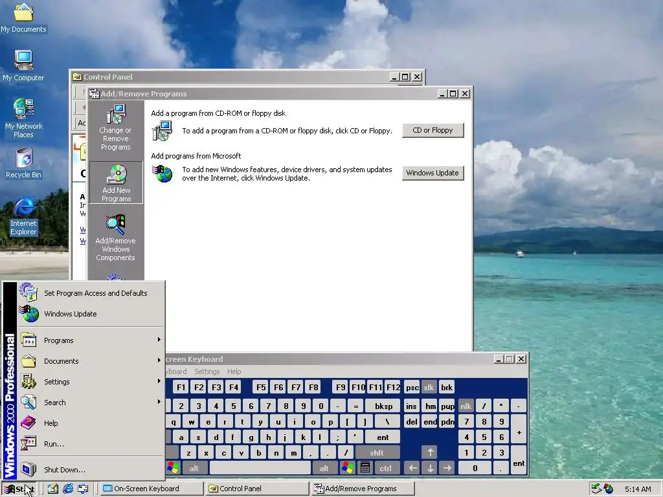Image resolution: width=663 pixels, height=497 pixels.
Task: Toggle the nlk num lock key
Action: [466, 406]
